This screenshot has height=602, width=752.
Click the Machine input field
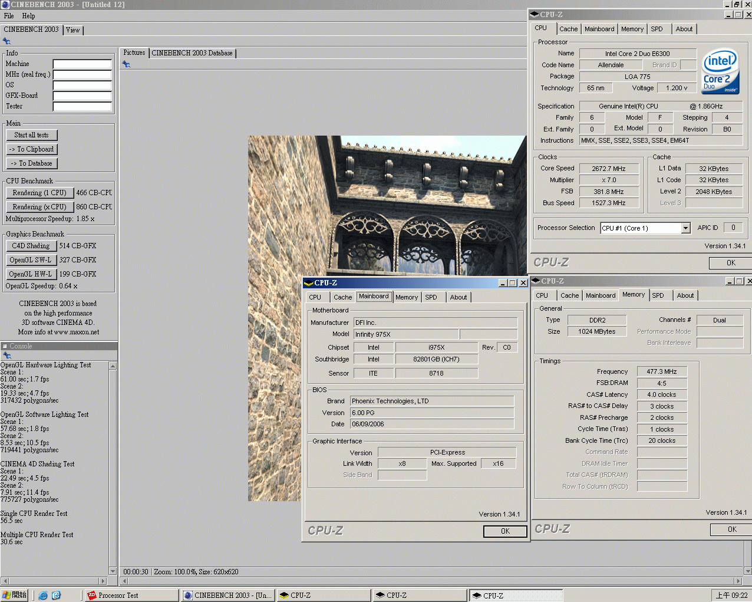pos(82,64)
